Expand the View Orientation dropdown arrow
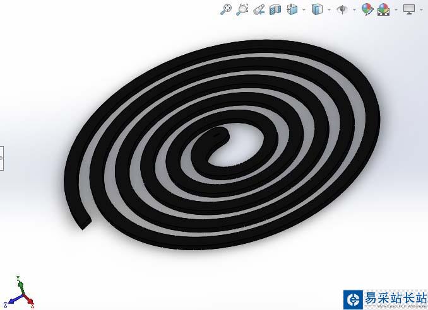The height and width of the screenshot is (310, 428). 304,10
